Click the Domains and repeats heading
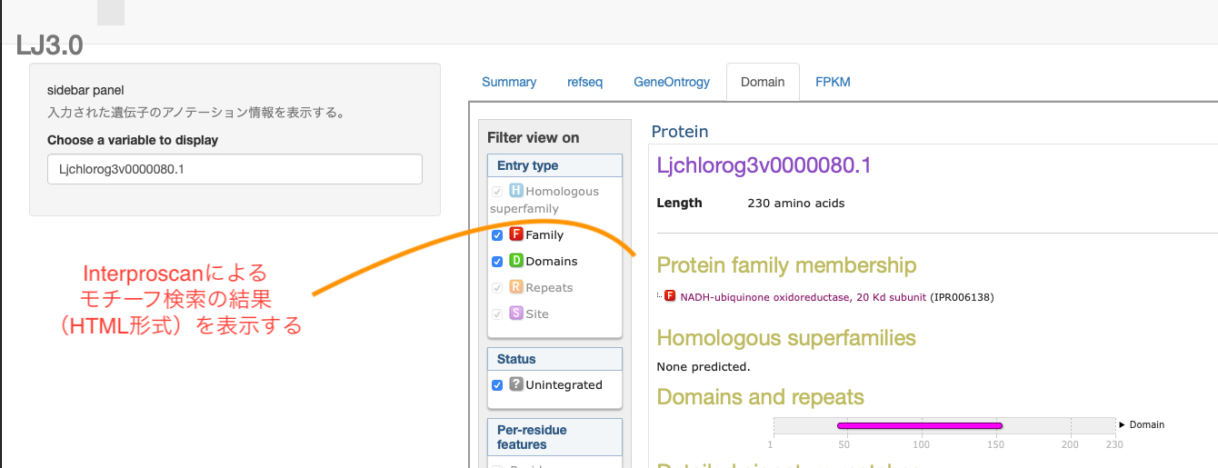 point(760,397)
